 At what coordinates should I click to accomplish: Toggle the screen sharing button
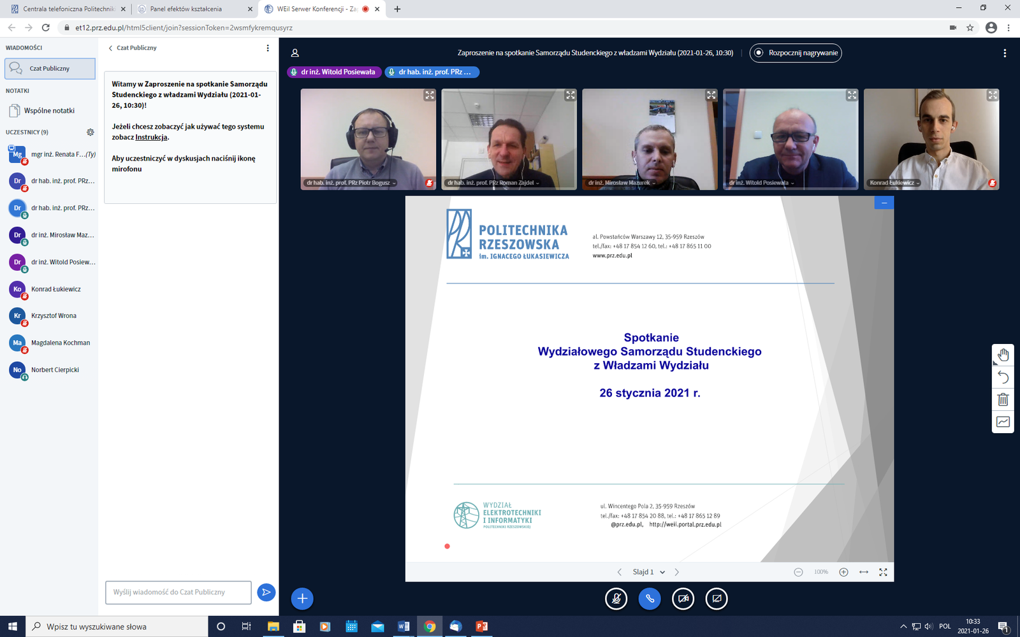(x=717, y=599)
